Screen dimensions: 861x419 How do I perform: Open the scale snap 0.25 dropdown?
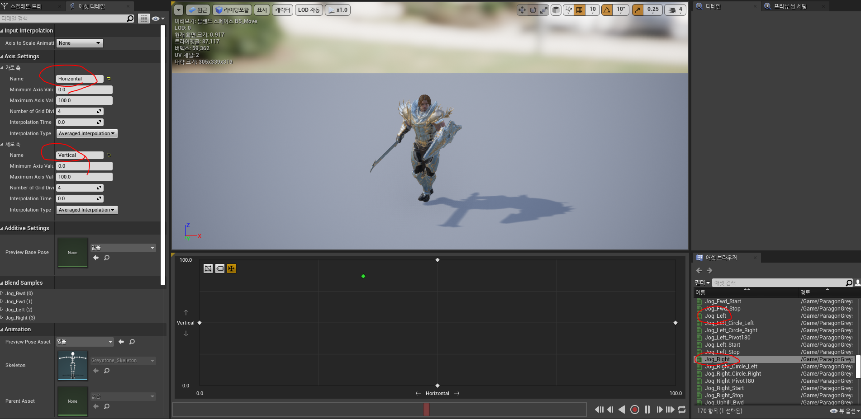point(653,10)
